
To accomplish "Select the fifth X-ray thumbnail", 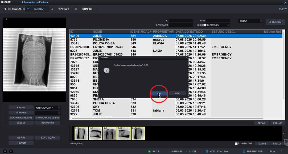I will (138, 134).
